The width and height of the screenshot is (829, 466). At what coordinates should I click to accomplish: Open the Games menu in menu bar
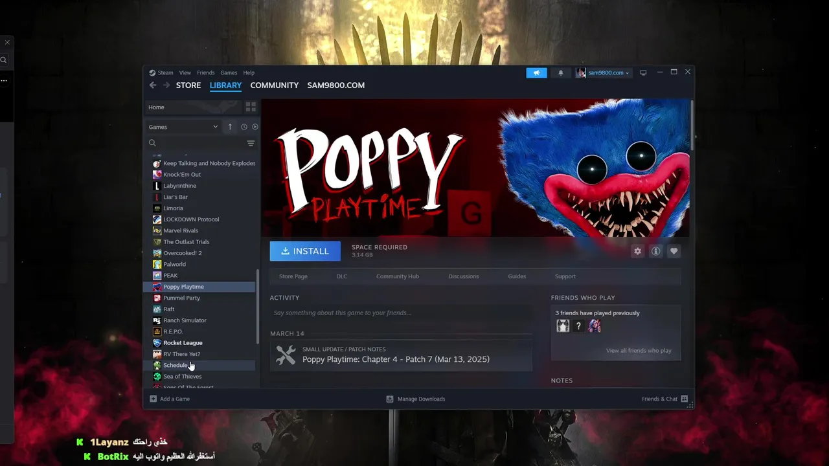229,73
